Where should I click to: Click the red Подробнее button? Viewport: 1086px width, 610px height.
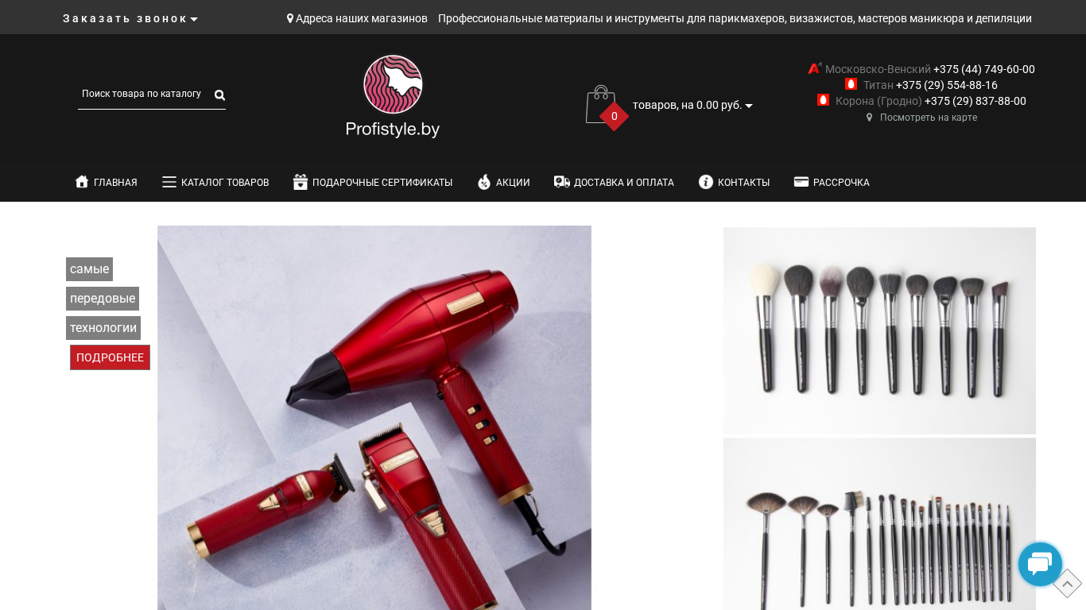(x=110, y=357)
